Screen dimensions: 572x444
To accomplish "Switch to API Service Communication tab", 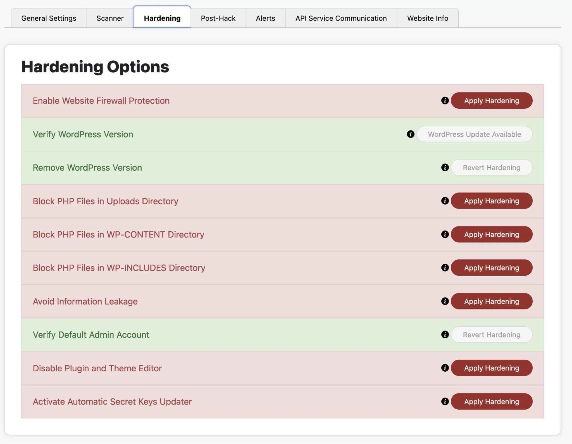I will pos(341,18).
